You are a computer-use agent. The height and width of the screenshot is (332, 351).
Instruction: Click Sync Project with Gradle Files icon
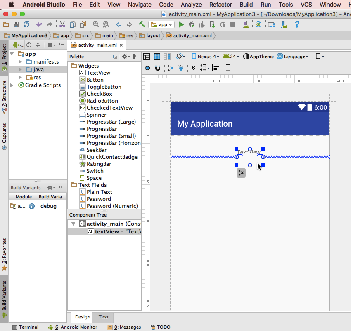(x=259, y=24)
